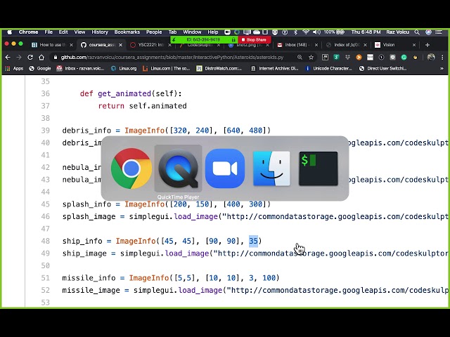This screenshot has width=450, height=337.
Task: Switch to the Index of tab
Action: point(347,45)
